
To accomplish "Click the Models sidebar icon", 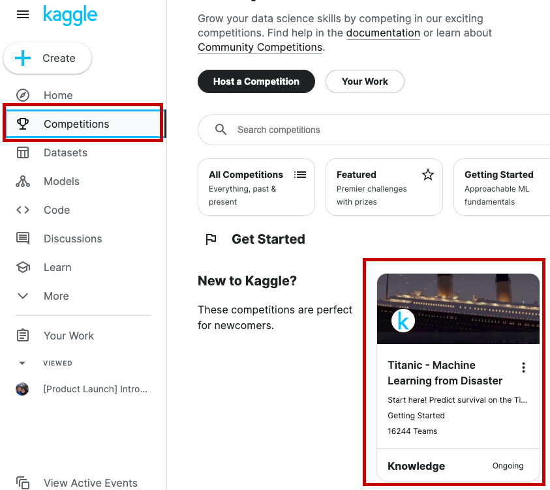I will tap(23, 181).
